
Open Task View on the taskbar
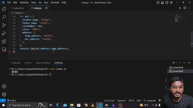tap(51, 105)
